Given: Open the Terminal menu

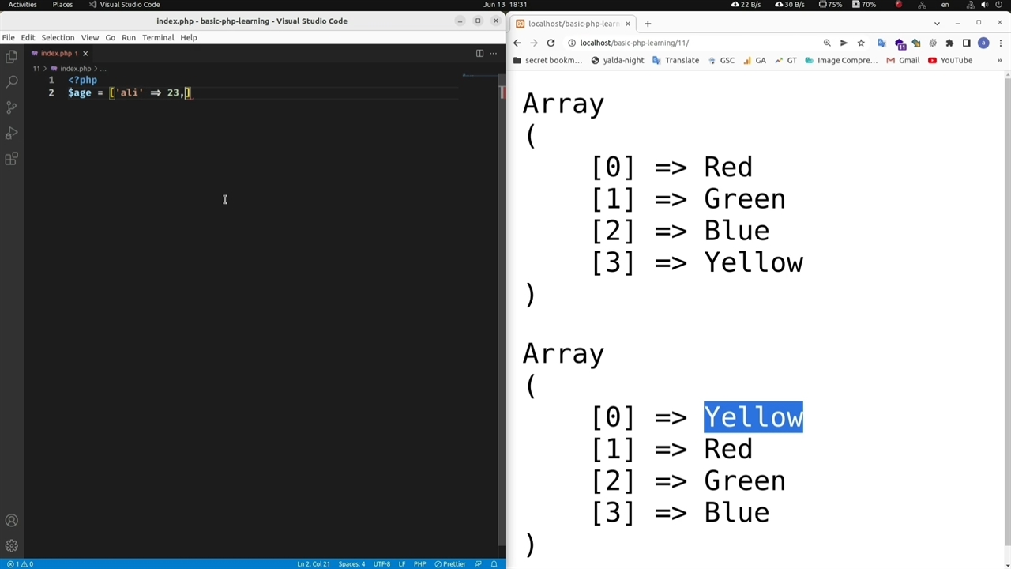Looking at the screenshot, I should tap(158, 37).
